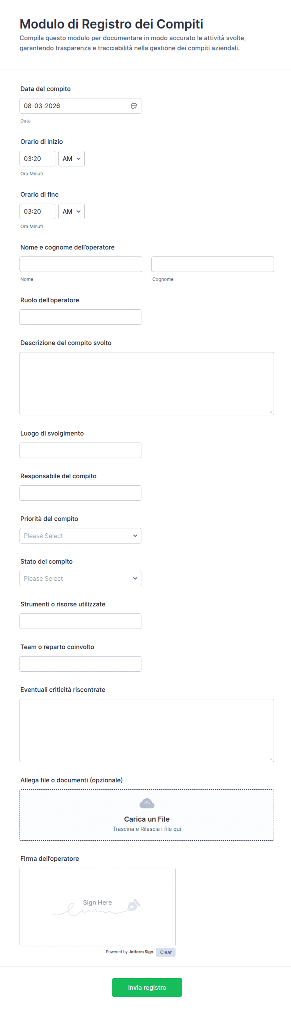Click the Orario di inizio time field

coord(37,159)
